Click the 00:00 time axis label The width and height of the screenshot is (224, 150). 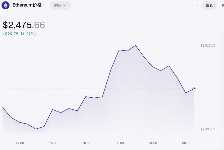120,143
